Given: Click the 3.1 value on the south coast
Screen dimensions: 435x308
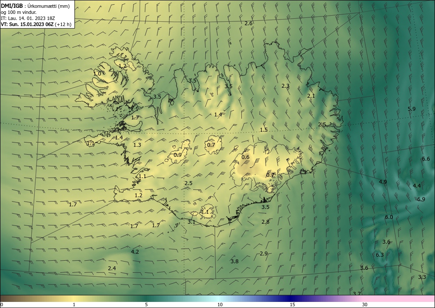Looking at the screenshot, I should click(x=191, y=222).
